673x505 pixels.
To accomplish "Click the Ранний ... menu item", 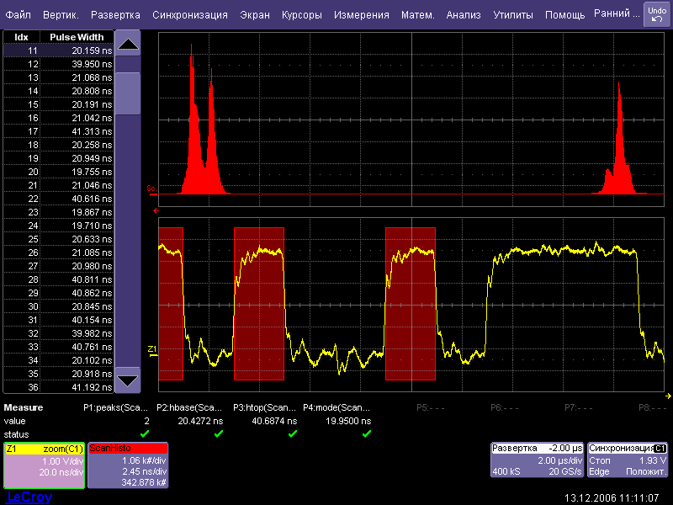I will coord(617,13).
